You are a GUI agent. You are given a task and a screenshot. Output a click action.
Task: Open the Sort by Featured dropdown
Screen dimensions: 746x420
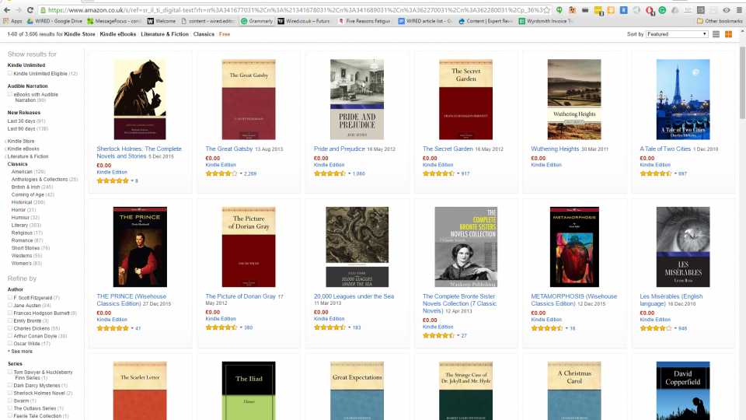point(677,34)
